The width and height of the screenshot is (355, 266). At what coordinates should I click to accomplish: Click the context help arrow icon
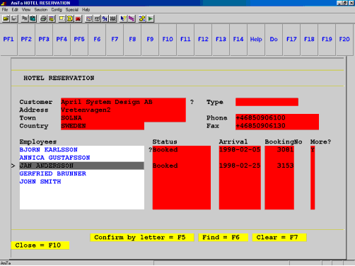coord(123,18)
